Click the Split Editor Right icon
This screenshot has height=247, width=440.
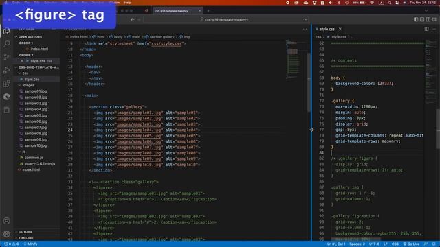pos(426,29)
